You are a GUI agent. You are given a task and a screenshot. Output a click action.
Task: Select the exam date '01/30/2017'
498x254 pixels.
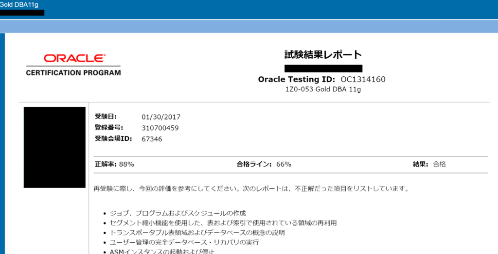[x=161, y=117]
